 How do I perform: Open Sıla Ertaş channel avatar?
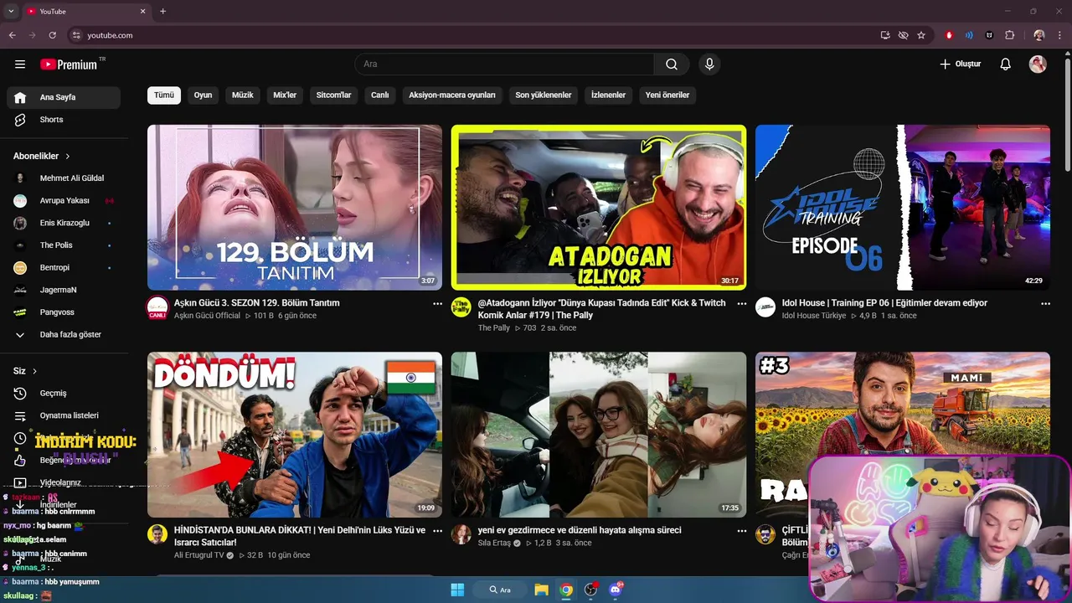coord(461,534)
